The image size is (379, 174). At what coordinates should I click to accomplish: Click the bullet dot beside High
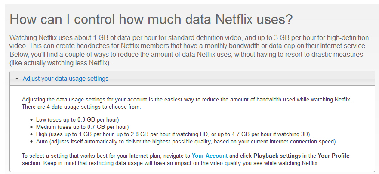pos(31,134)
